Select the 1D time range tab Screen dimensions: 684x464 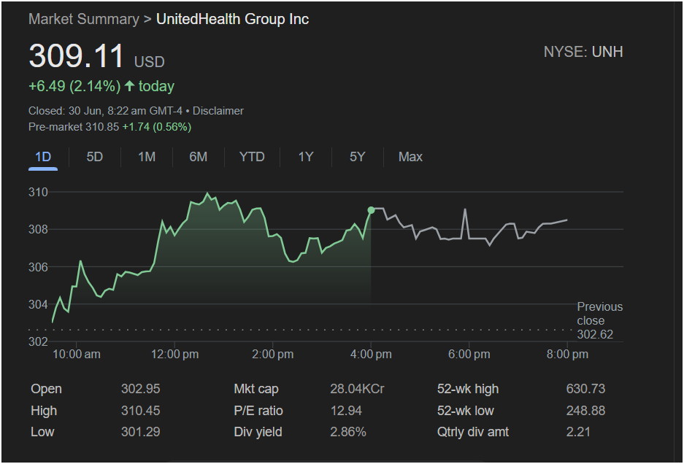[x=43, y=157]
